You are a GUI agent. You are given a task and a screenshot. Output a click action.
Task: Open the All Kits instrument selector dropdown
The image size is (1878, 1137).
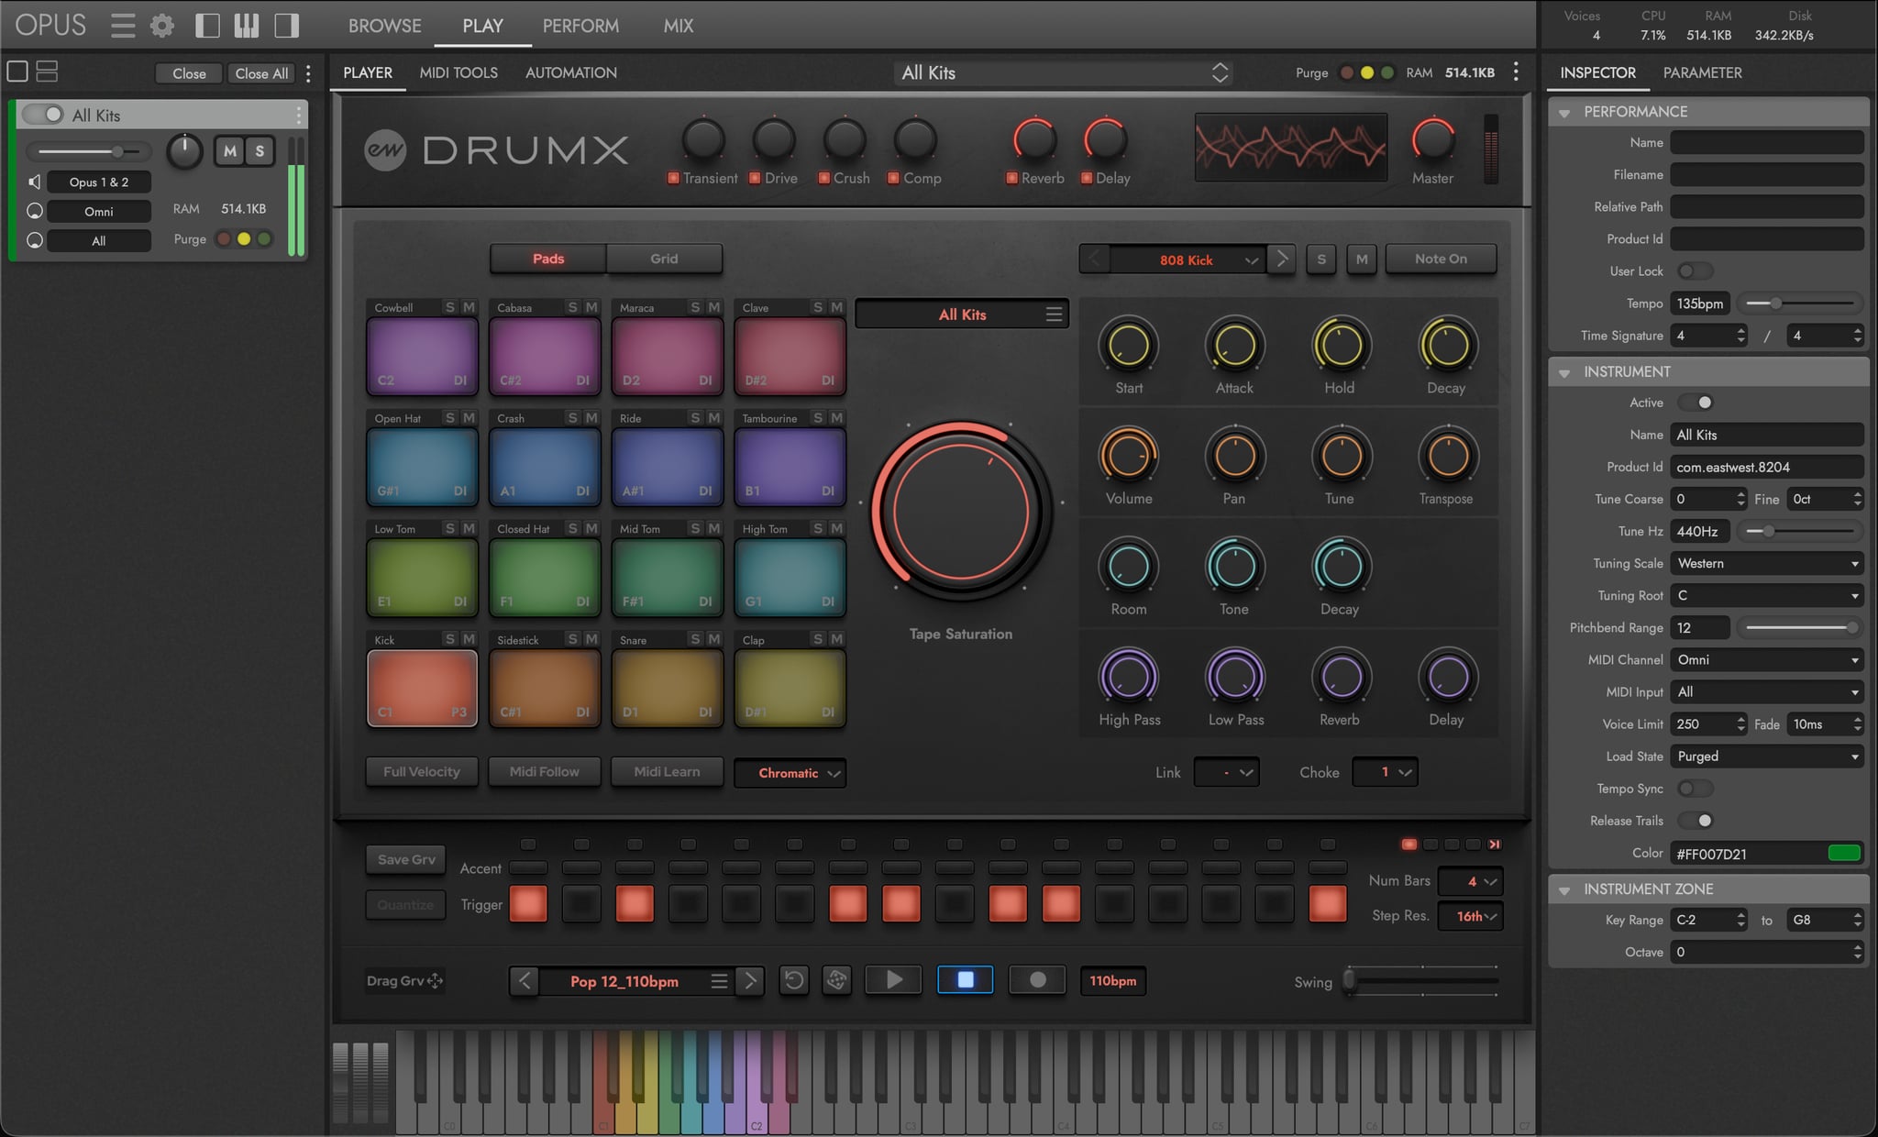pos(1064,72)
